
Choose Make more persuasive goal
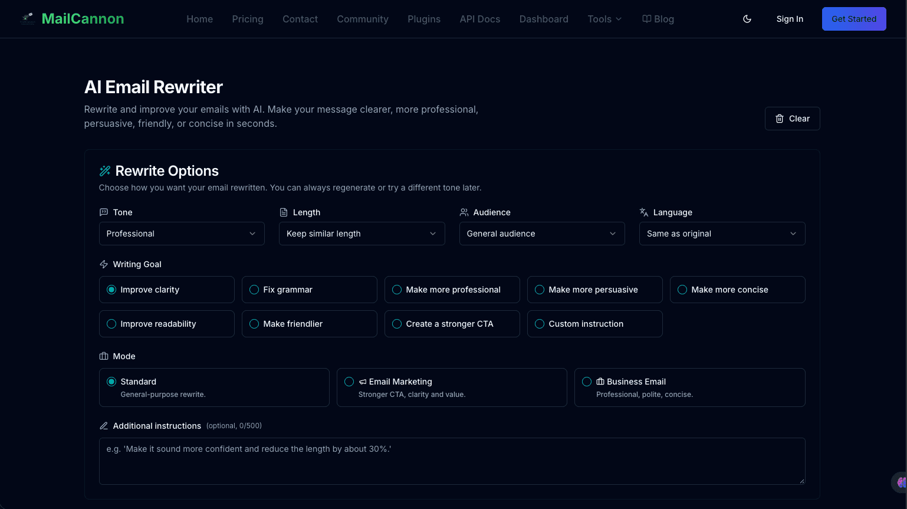click(595, 290)
